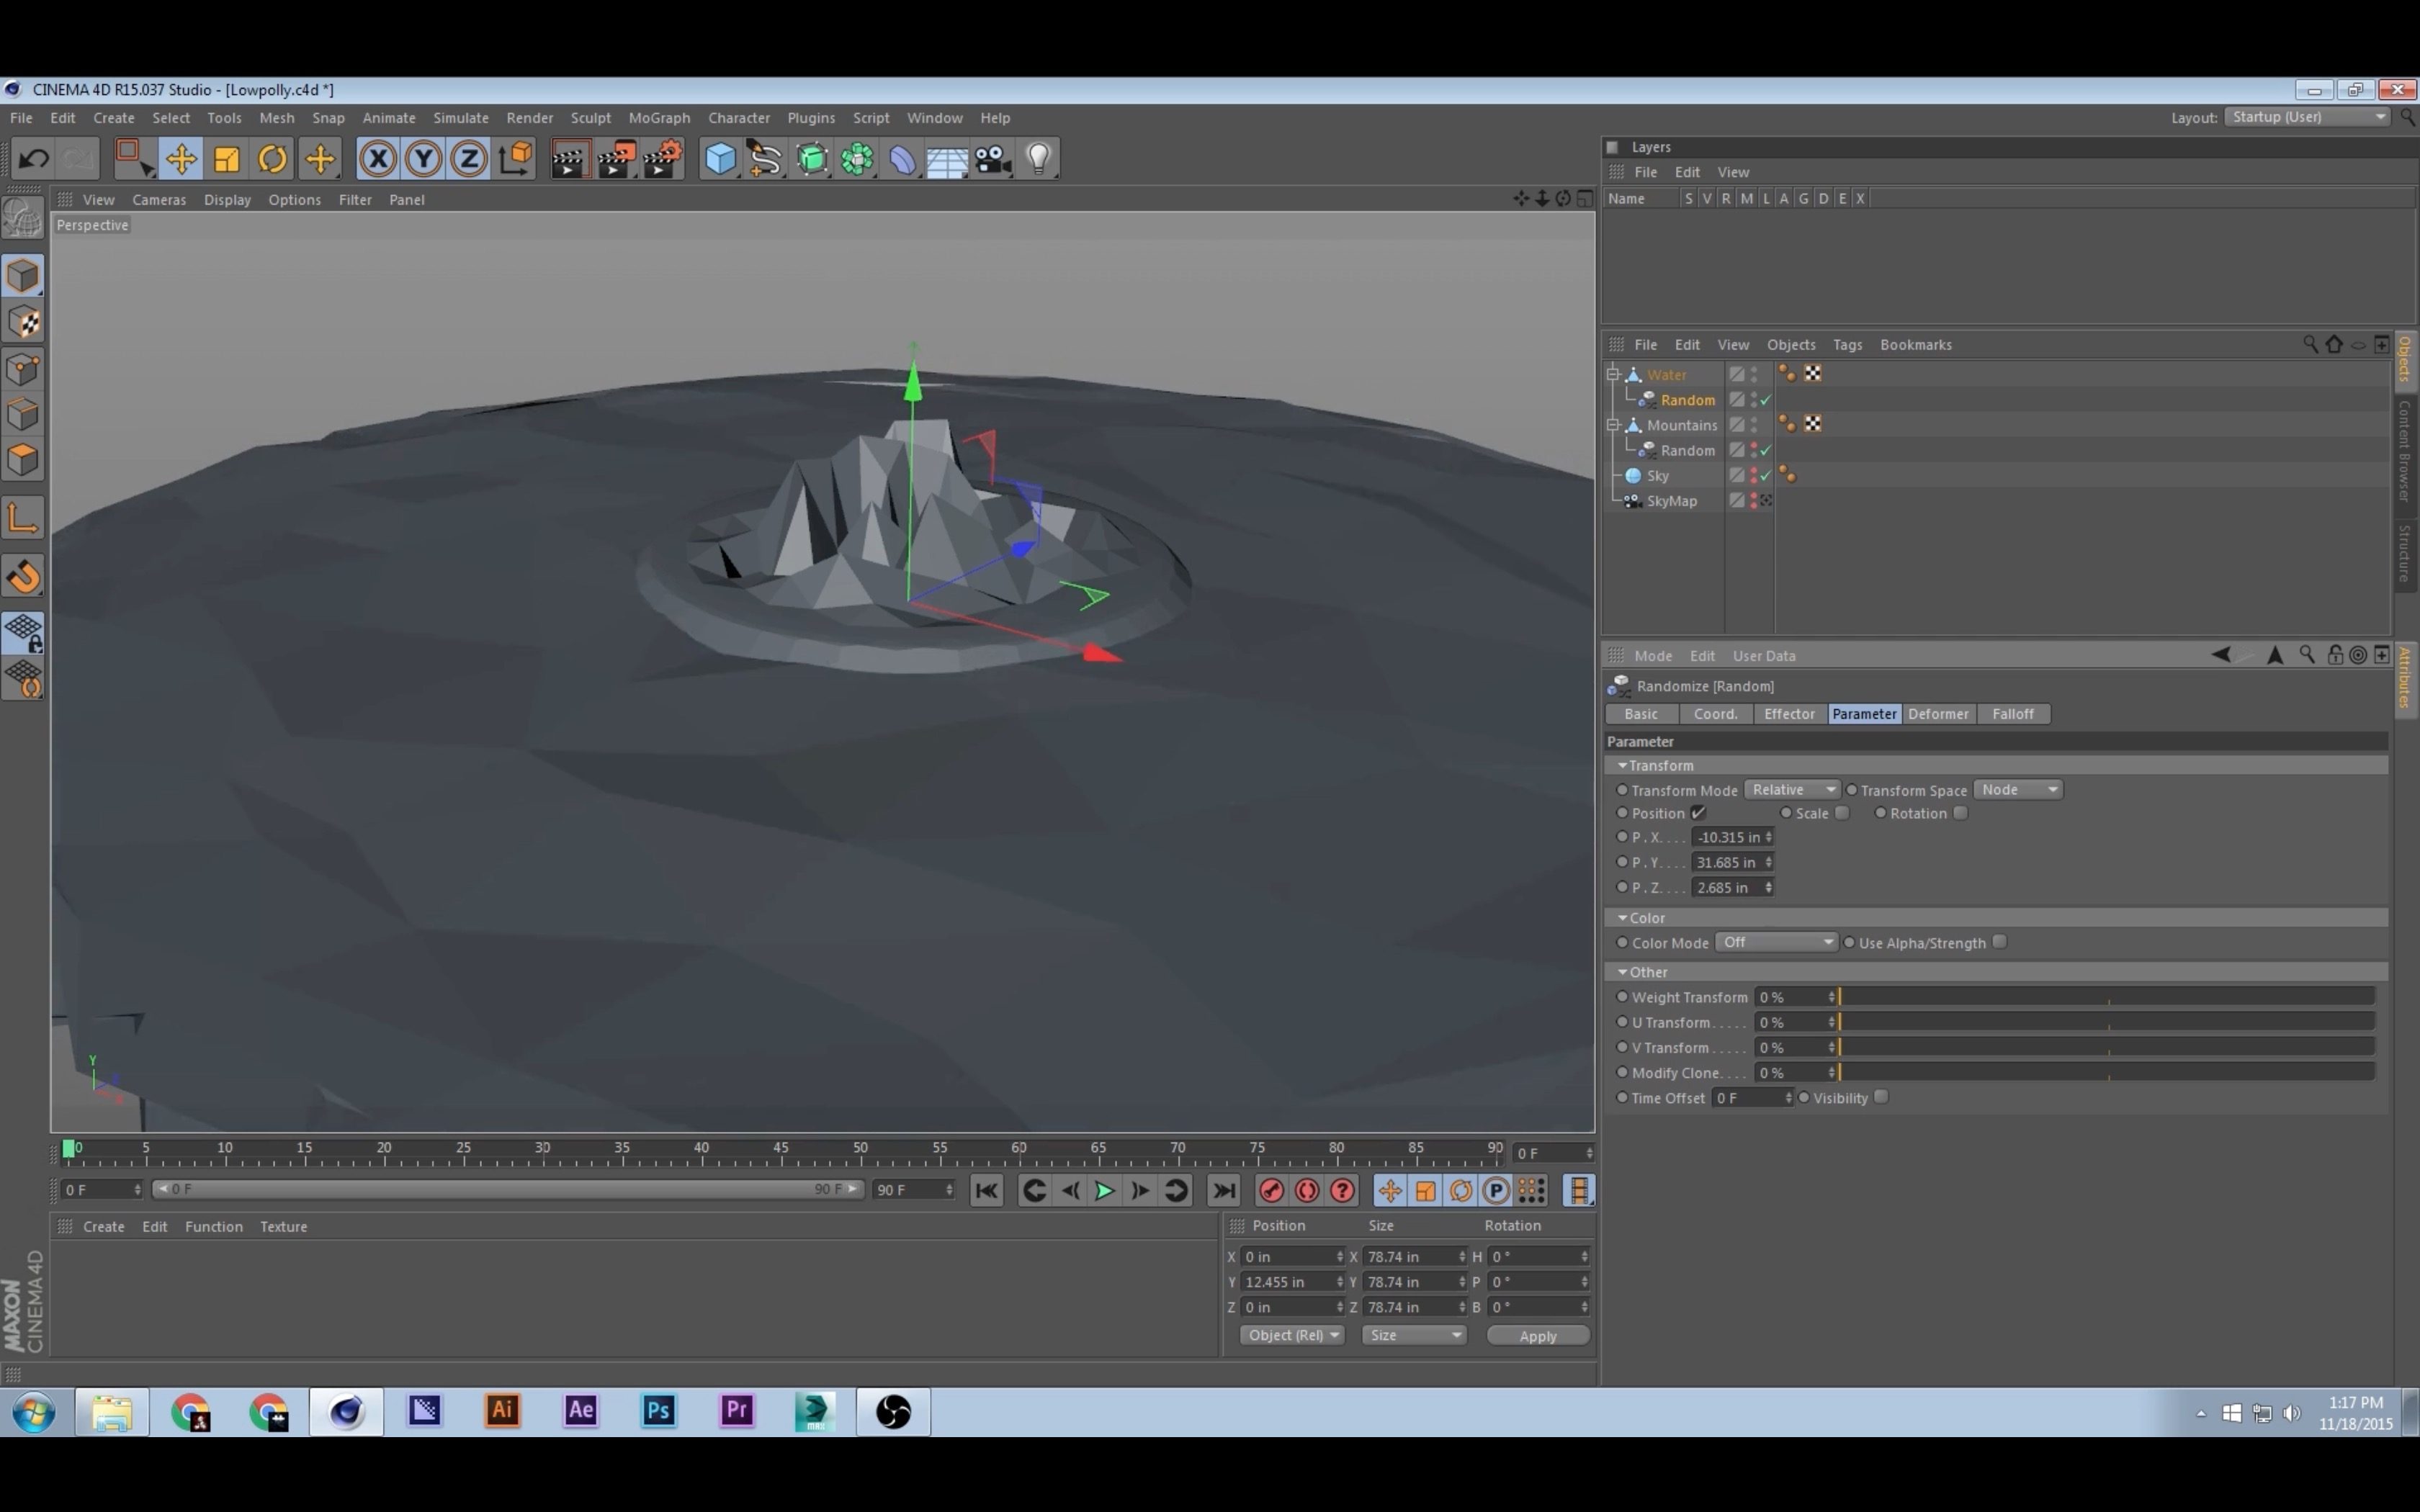
Task: Adjust the Weight Transform slider
Action: [2105, 997]
